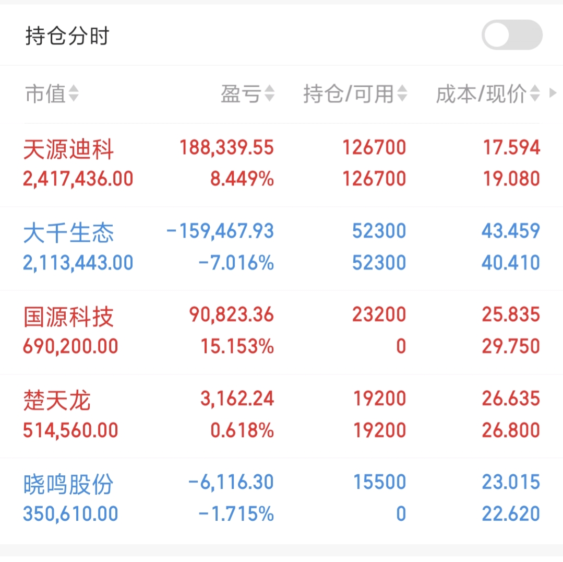This screenshot has width=563, height=562.
Task: Select the 市值 column header
Action: tap(45, 94)
